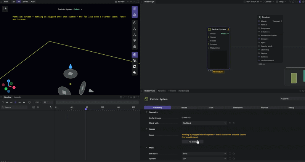
Task: Jump to the last frame in timeline
Action: [24, 102]
